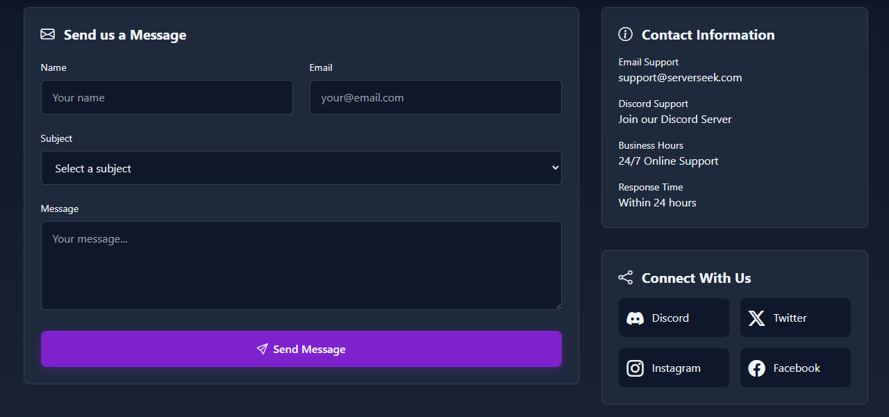
Task: Click inside the Message text area
Action: pyautogui.click(x=301, y=265)
